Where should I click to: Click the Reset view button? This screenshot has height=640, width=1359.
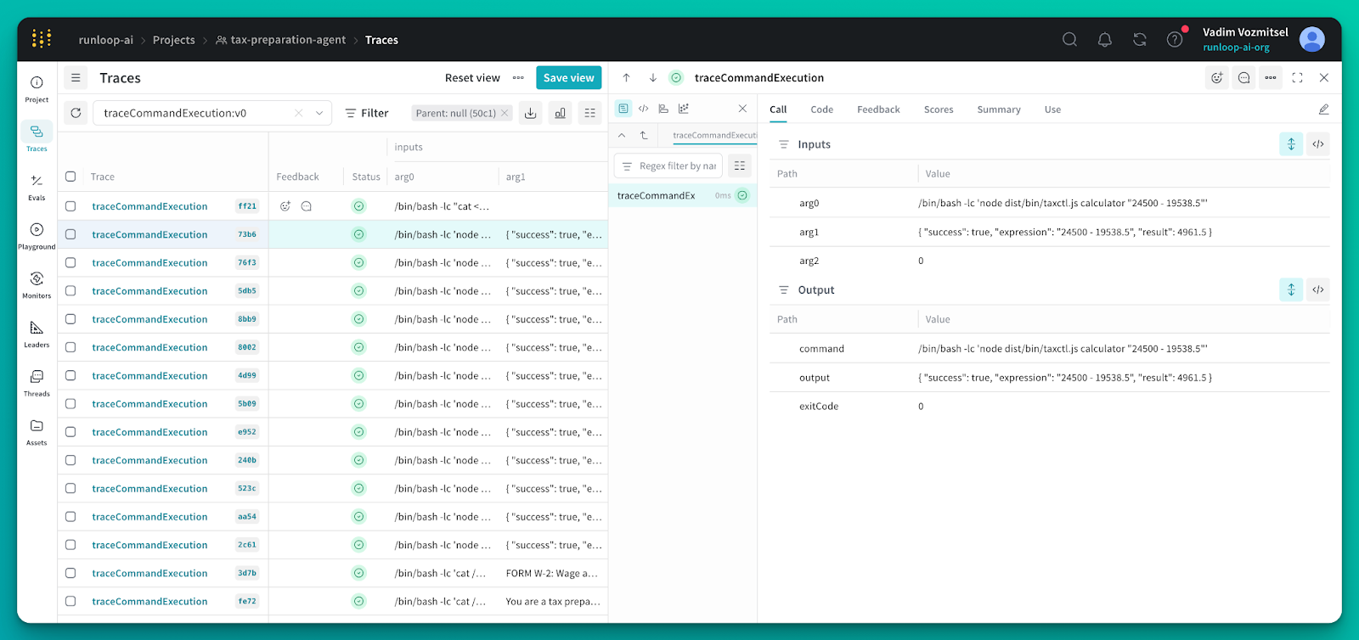tap(472, 77)
